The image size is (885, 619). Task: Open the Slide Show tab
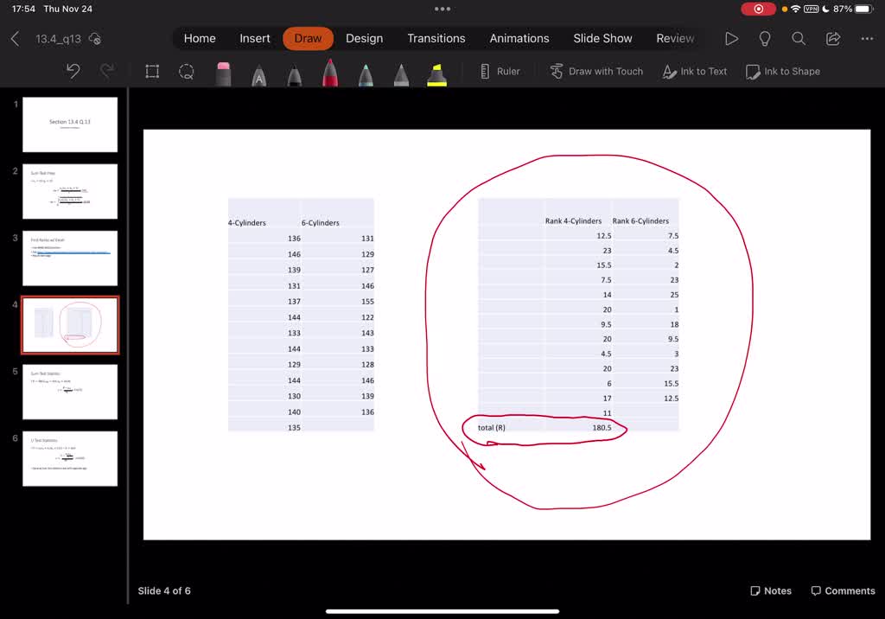coord(602,38)
